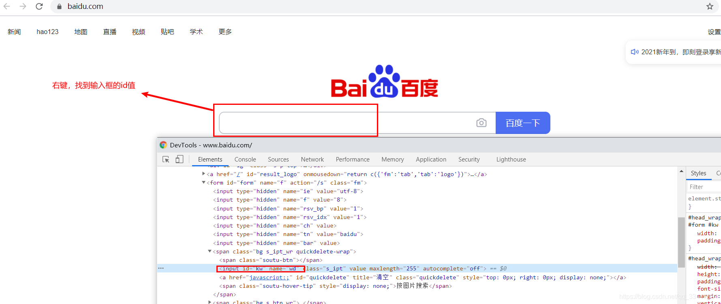Screen dimensions: 721x304
Task: Select hidden input name="ch" row
Action: point(275,225)
